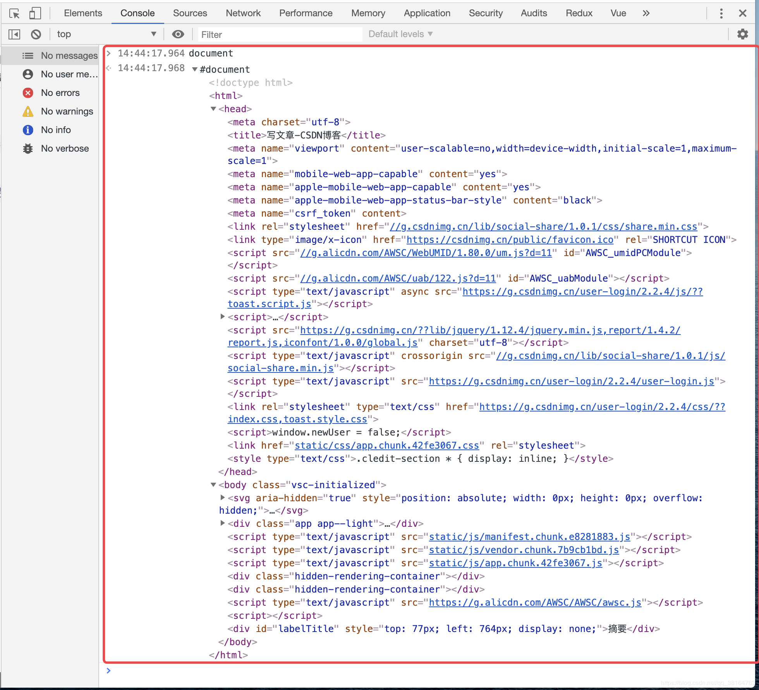Click the console Filter input field
This screenshot has width=759, height=690.
pos(280,35)
